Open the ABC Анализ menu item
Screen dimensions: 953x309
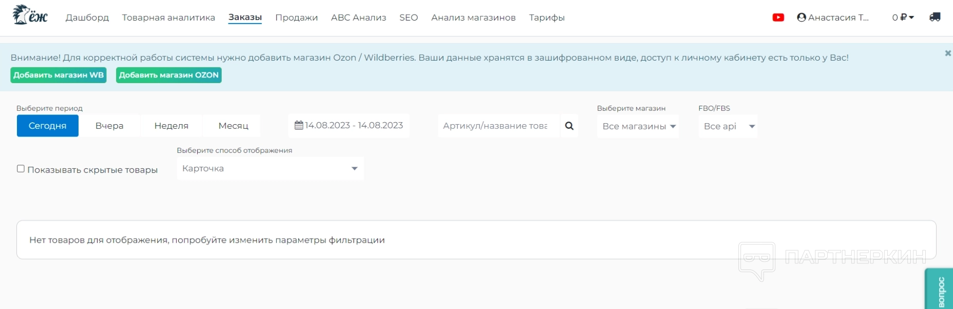[358, 17]
